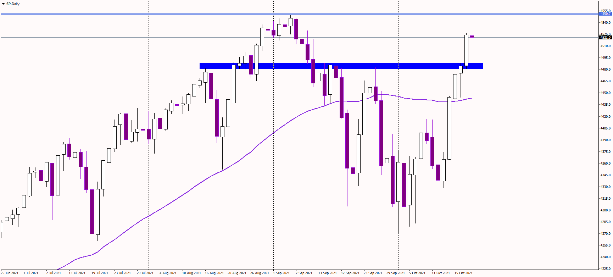Click the 1 Jul 2021 date label
The width and height of the screenshot is (613, 277).
(x=31, y=273)
